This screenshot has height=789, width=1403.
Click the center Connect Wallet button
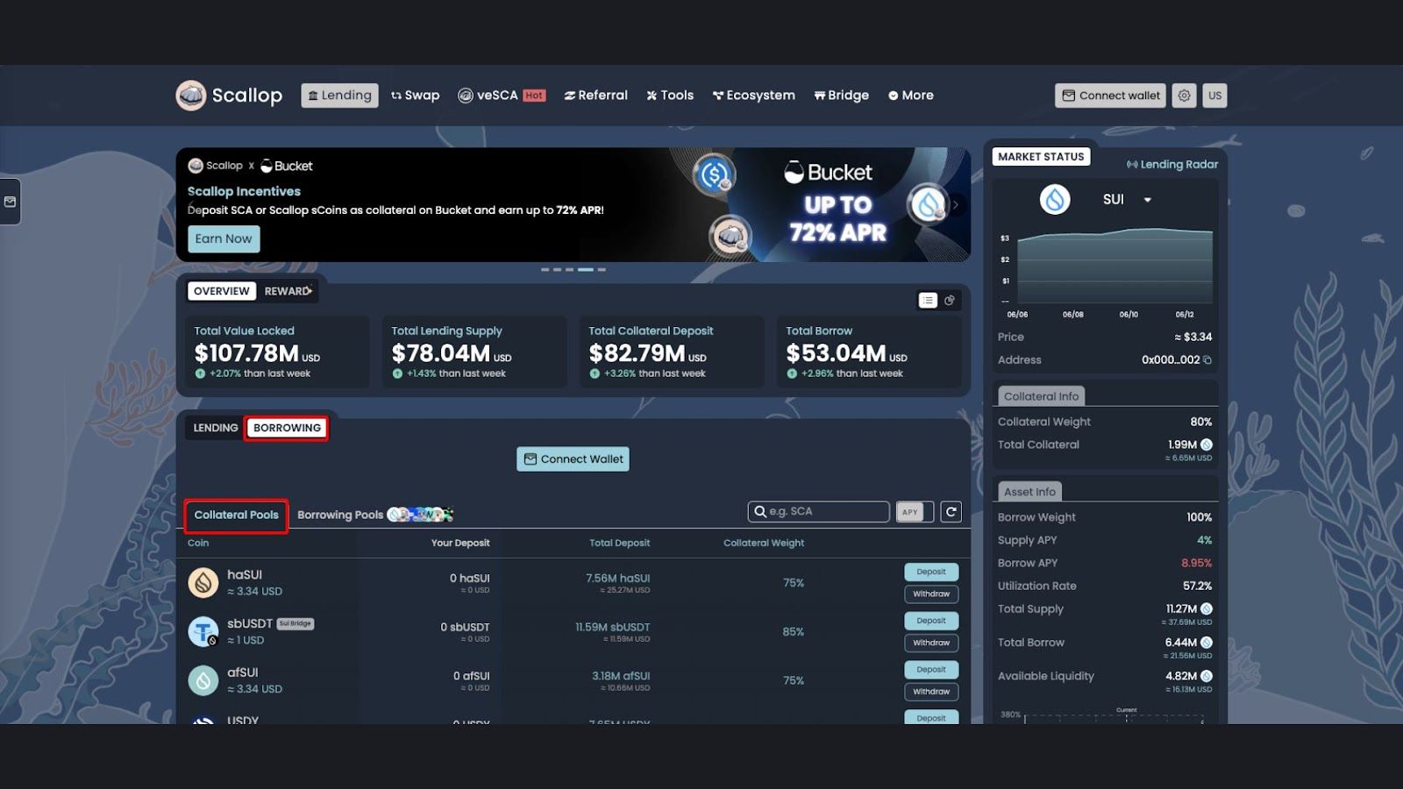click(x=573, y=459)
